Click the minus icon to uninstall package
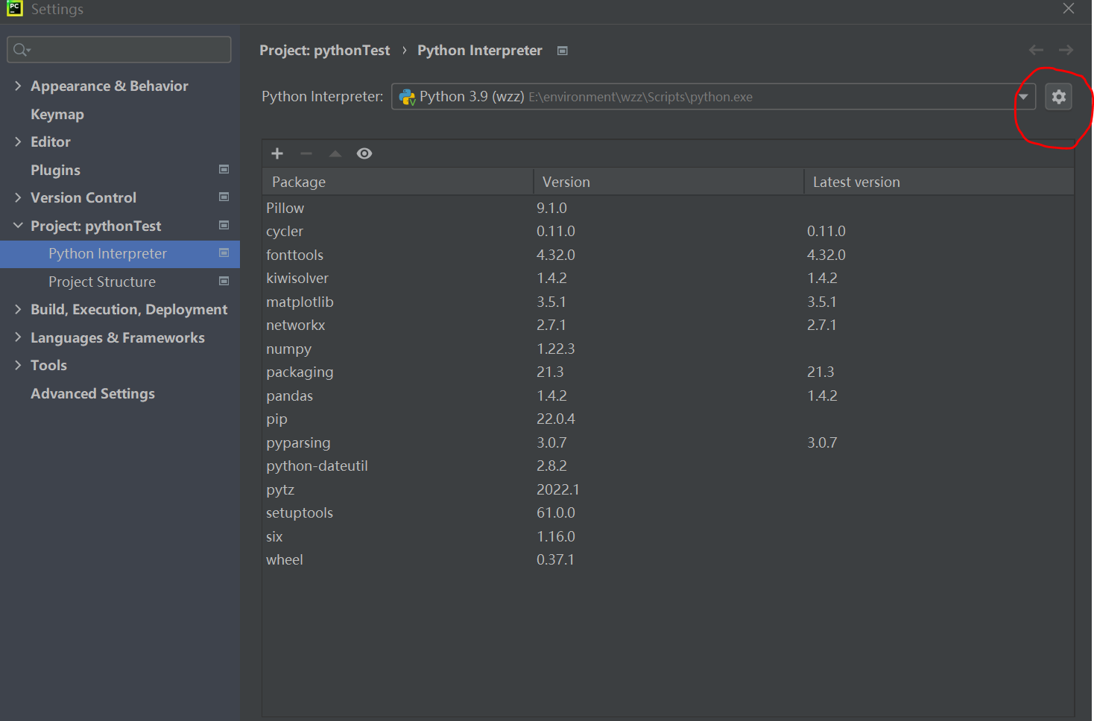 coord(306,153)
